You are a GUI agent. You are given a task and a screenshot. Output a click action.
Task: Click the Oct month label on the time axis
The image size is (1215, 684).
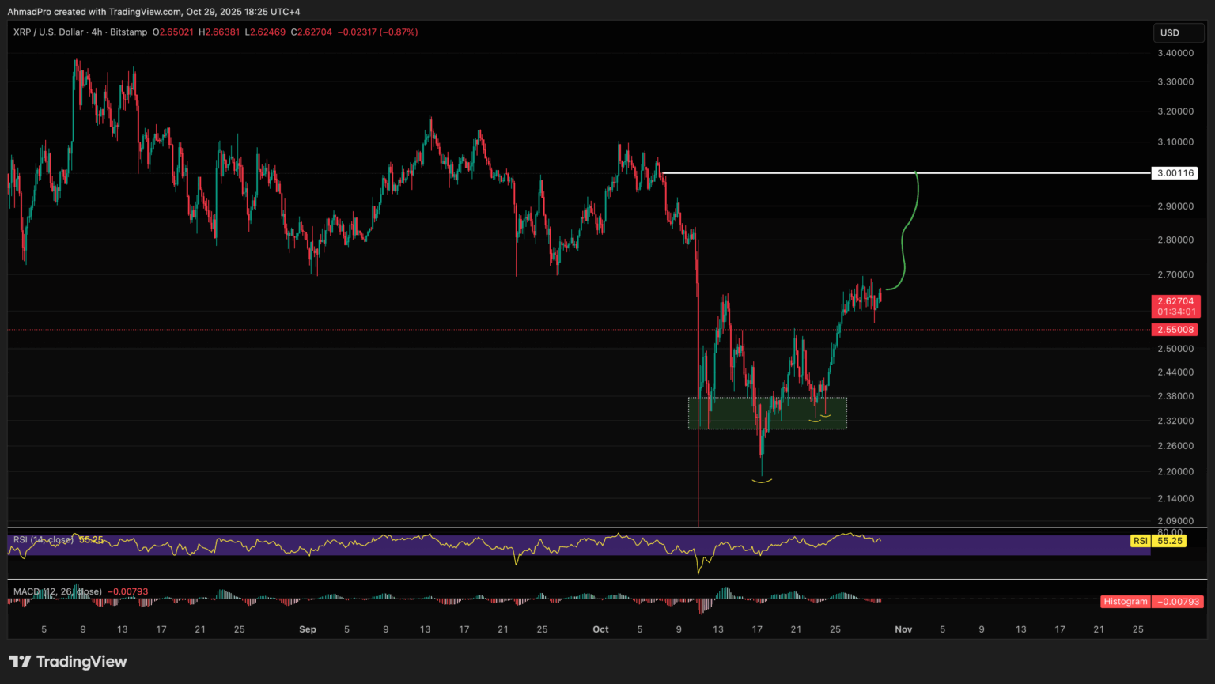coord(600,629)
